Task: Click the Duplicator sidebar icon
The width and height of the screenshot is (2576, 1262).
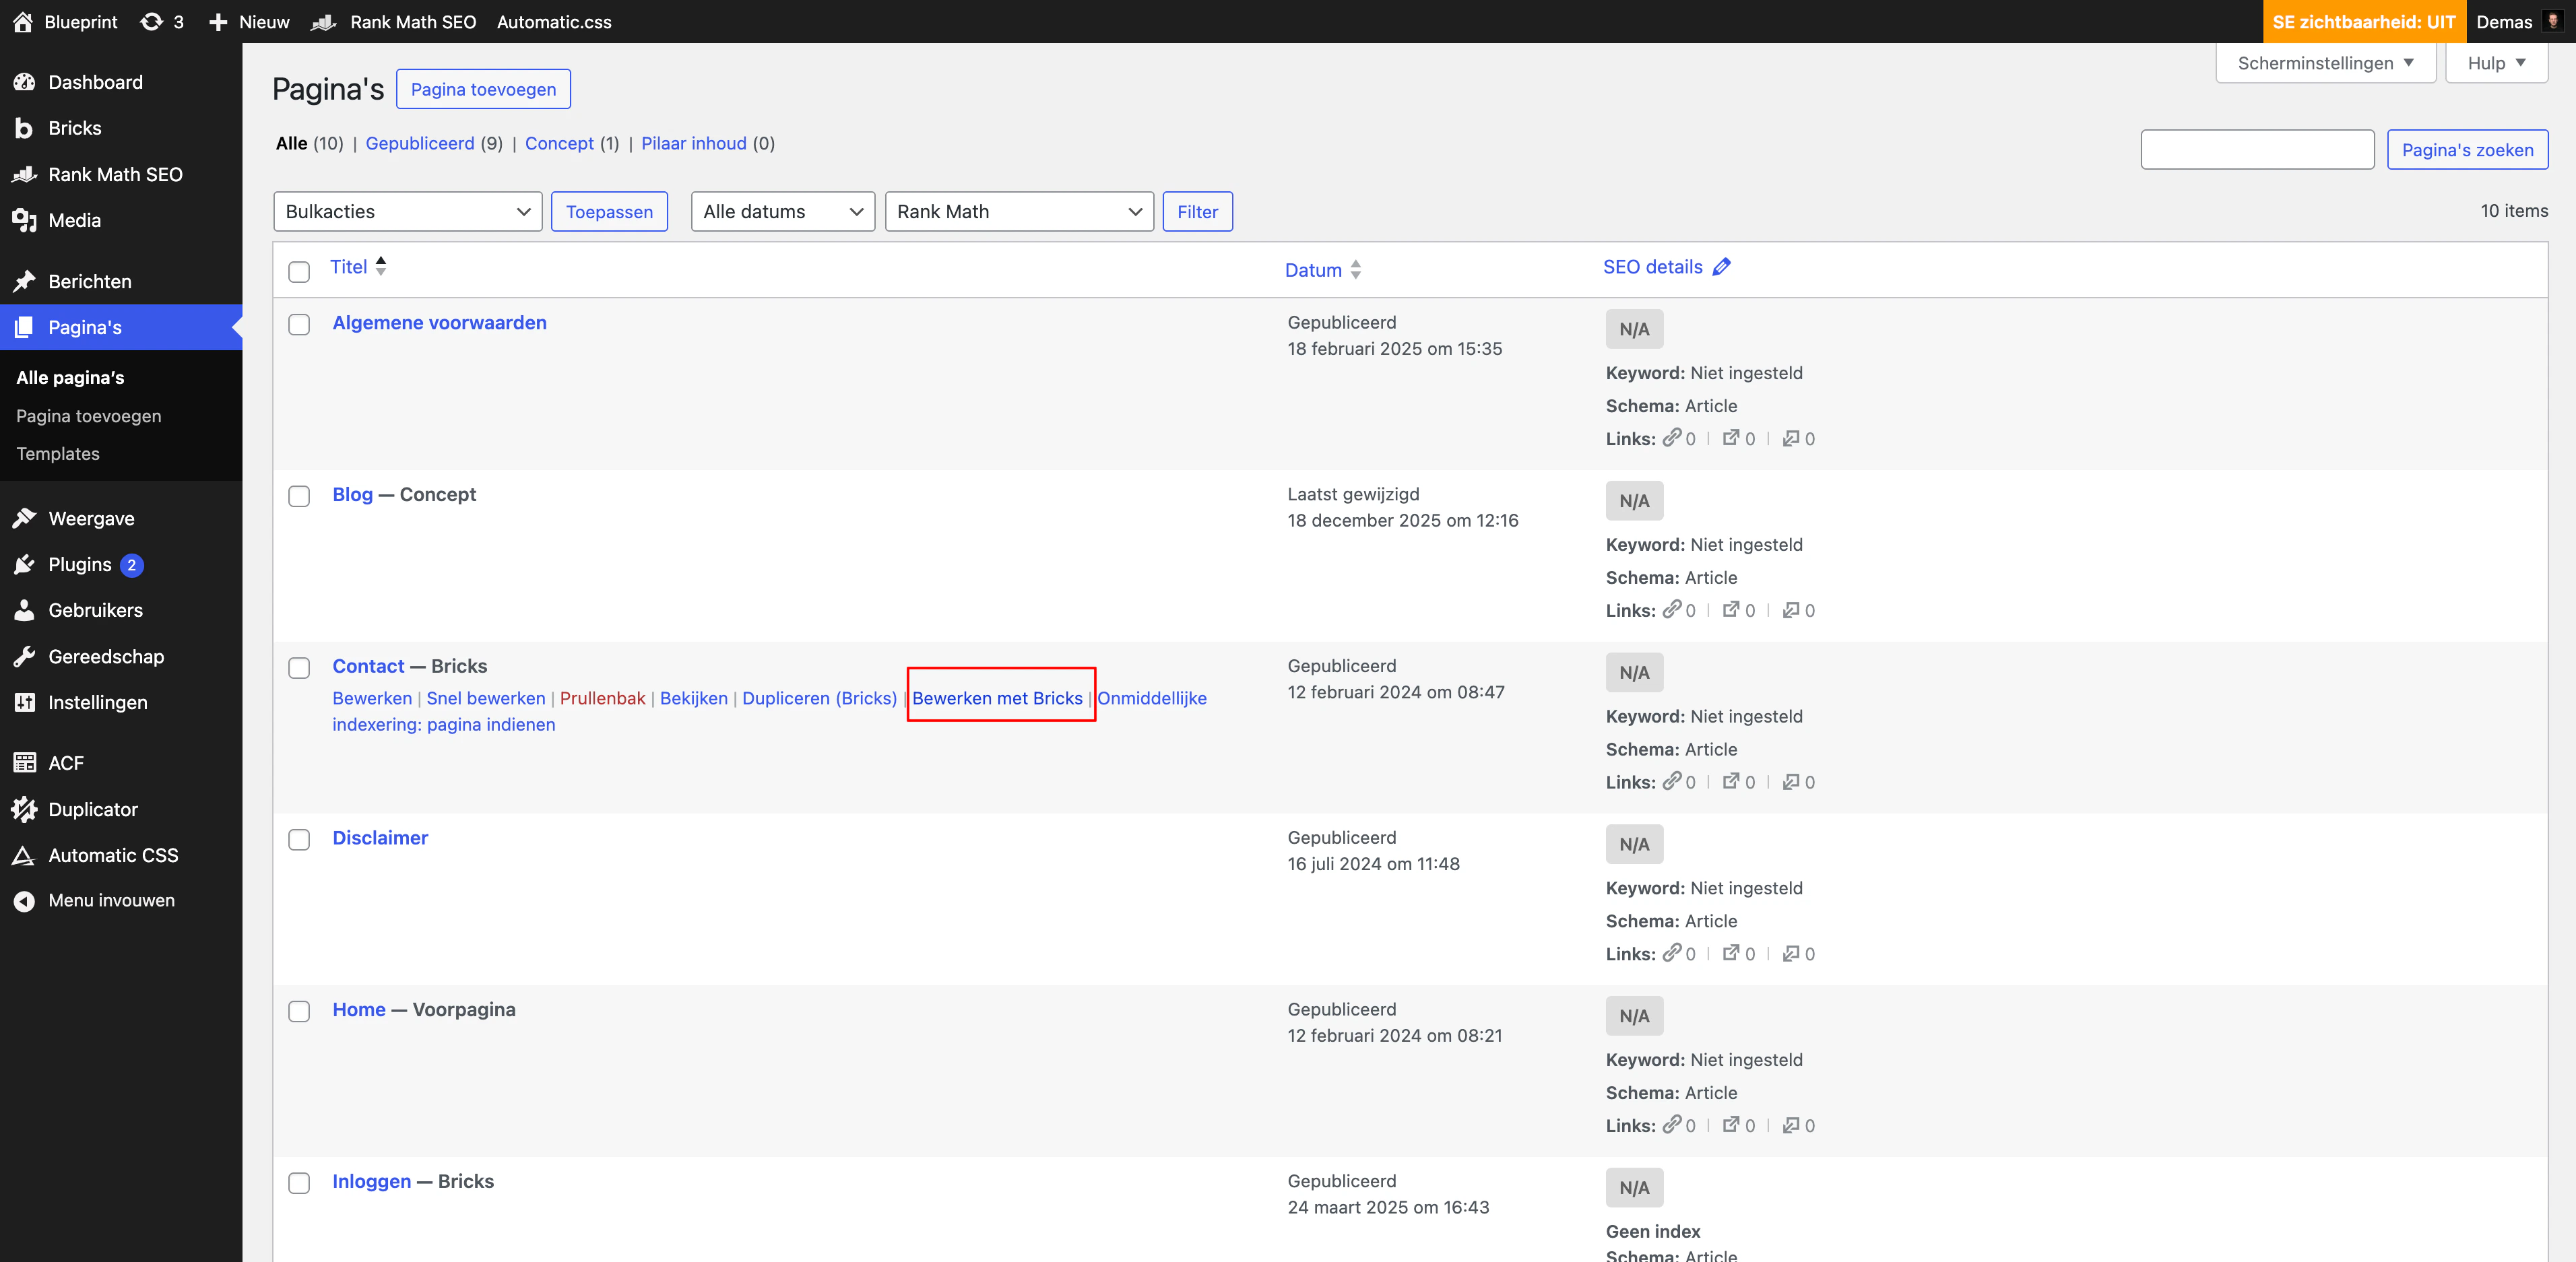Action: (x=24, y=809)
